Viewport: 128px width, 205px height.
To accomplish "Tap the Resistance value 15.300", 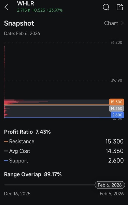I will click(114, 141).
